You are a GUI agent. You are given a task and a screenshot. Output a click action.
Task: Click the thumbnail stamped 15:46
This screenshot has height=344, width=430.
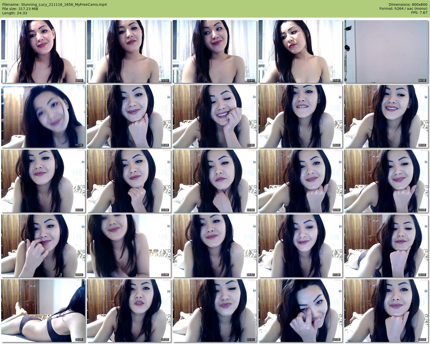click(x=129, y=246)
